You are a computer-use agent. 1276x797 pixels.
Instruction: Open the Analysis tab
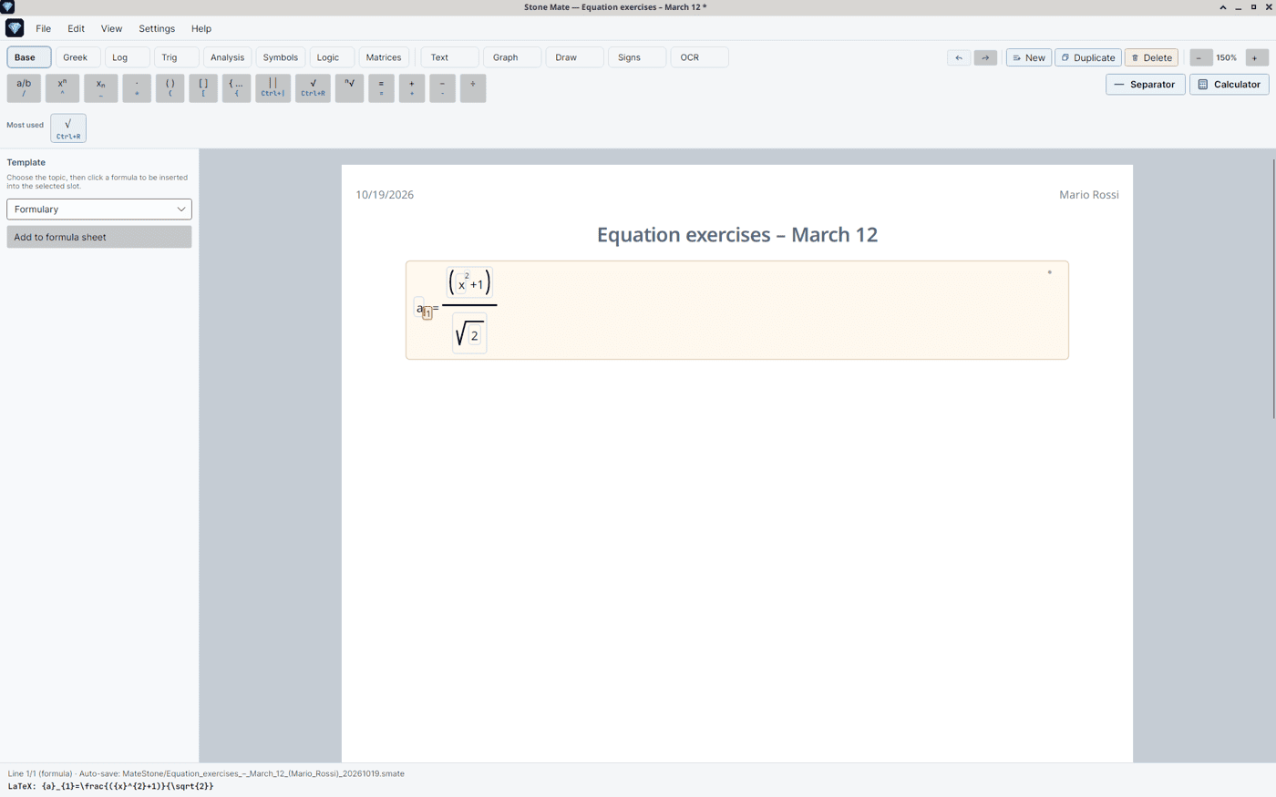pyautogui.click(x=227, y=57)
